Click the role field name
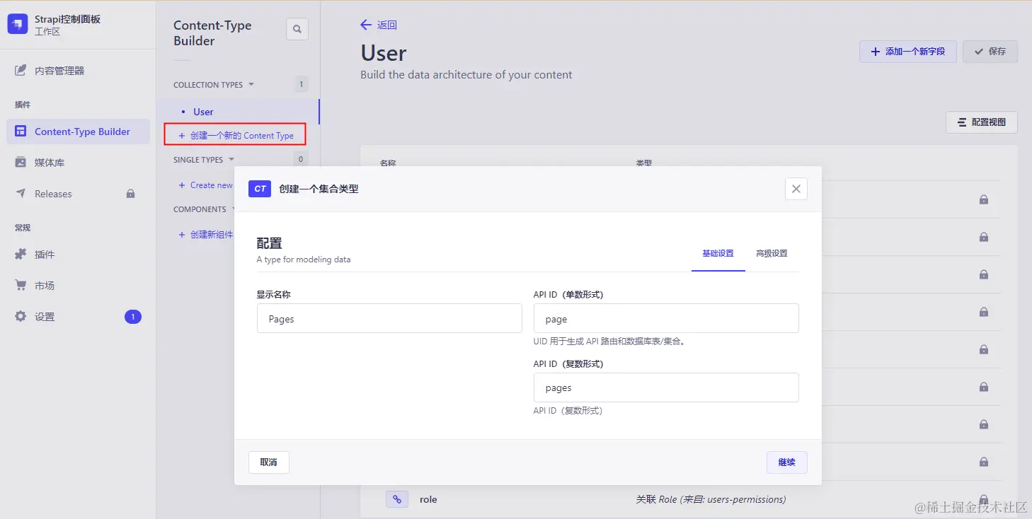Image resolution: width=1032 pixels, height=519 pixels. coord(428,499)
